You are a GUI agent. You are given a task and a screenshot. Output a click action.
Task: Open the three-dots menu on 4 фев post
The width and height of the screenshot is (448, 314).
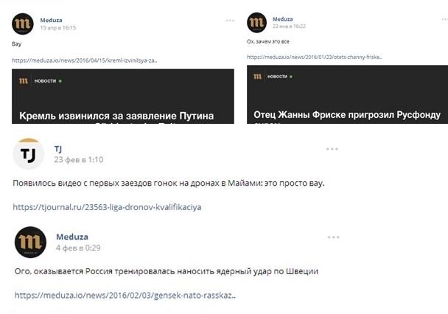point(333,237)
